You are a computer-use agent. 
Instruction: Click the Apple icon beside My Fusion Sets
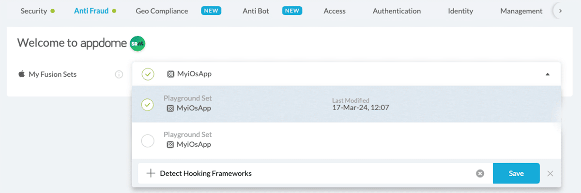21,74
